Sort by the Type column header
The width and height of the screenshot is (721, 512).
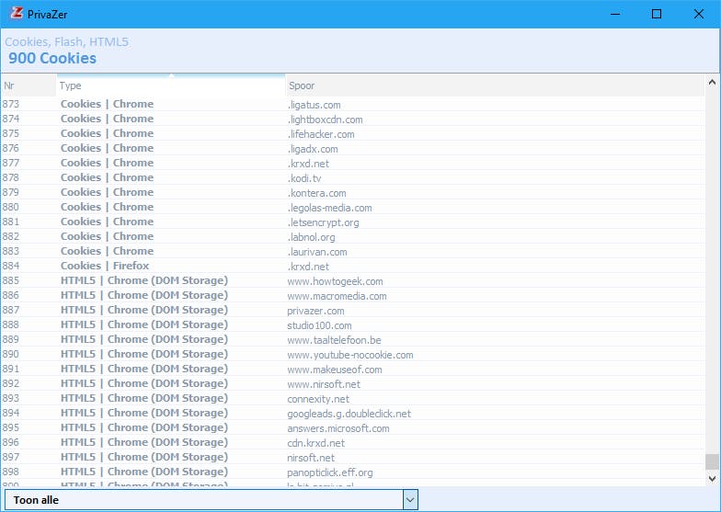click(x=171, y=85)
